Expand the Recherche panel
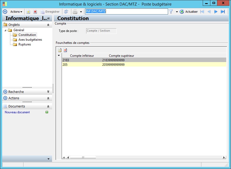Image resolution: width=231 pixels, height=169 pixels. pyautogui.click(x=48, y=92)
